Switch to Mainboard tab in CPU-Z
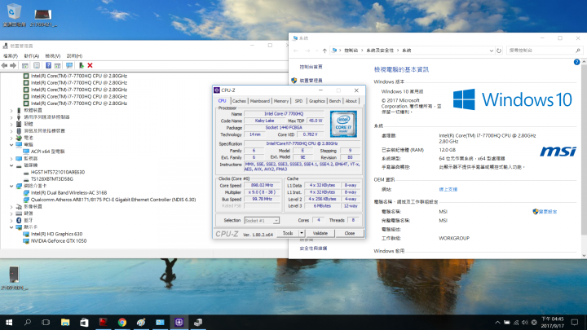 coord(260,101)
